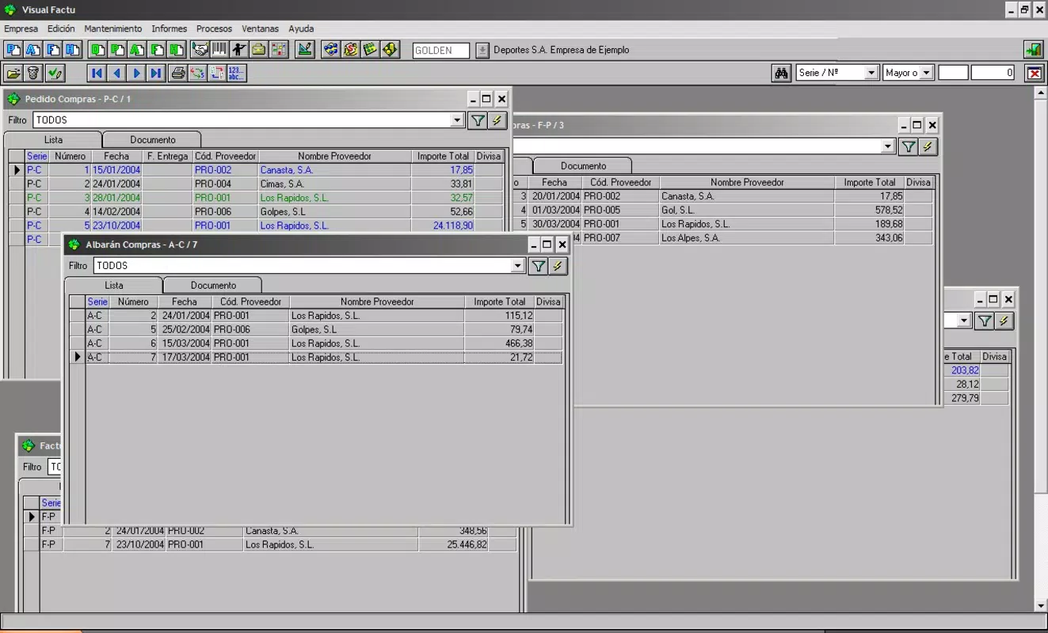Click the binoculars search icon

pyautogui.click(x=782, y=73)
